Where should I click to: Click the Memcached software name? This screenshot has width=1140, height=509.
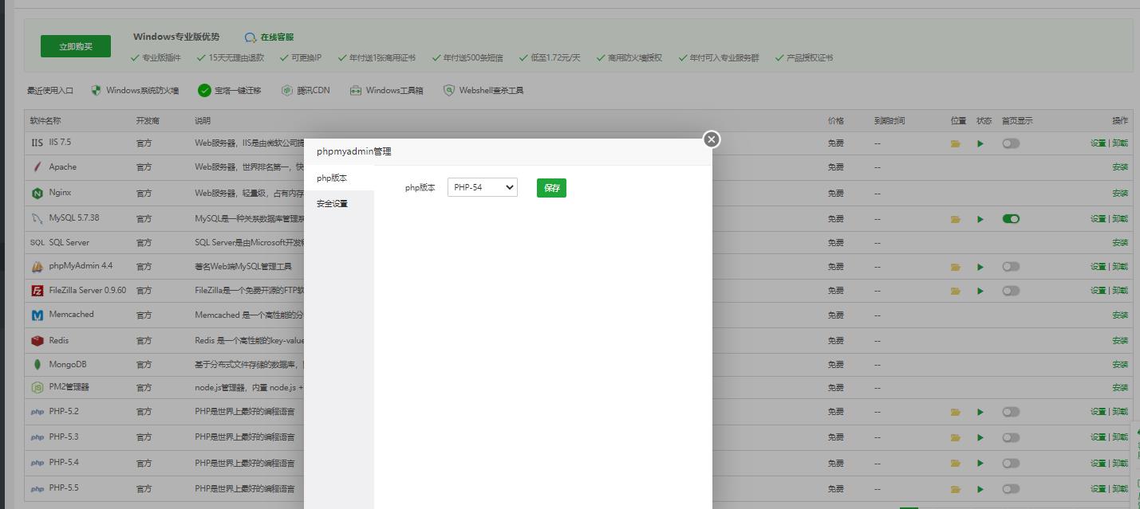[72, 315]
